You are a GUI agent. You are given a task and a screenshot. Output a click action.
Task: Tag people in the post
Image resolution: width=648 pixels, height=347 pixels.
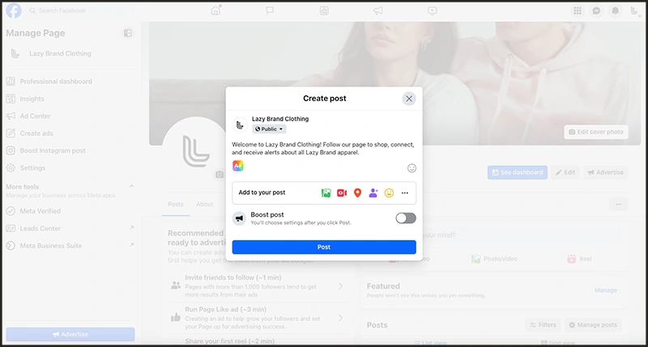pos(373,193)
